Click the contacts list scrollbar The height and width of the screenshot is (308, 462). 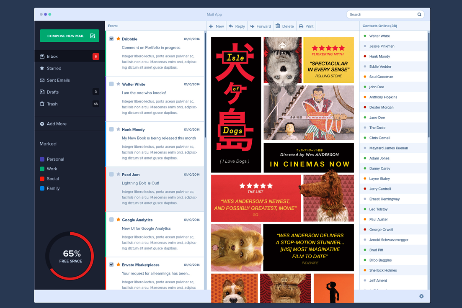[x=429, y=85]
